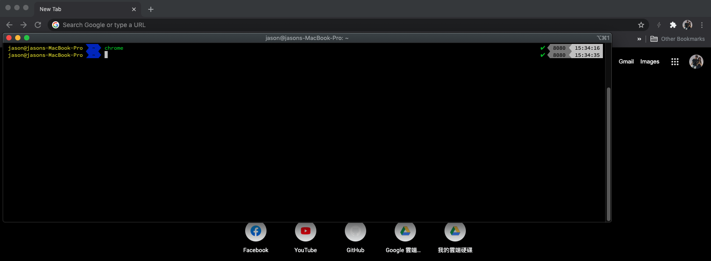Open the GitHub shortcut

355,232
